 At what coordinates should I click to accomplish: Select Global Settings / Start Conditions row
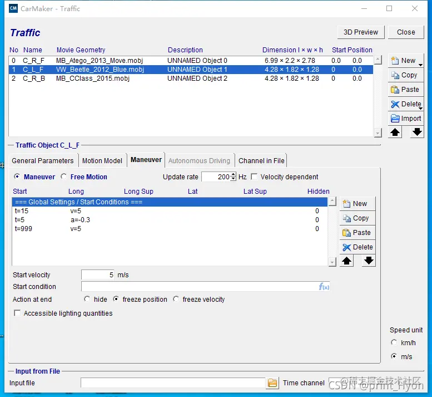(x=170, y=202)
